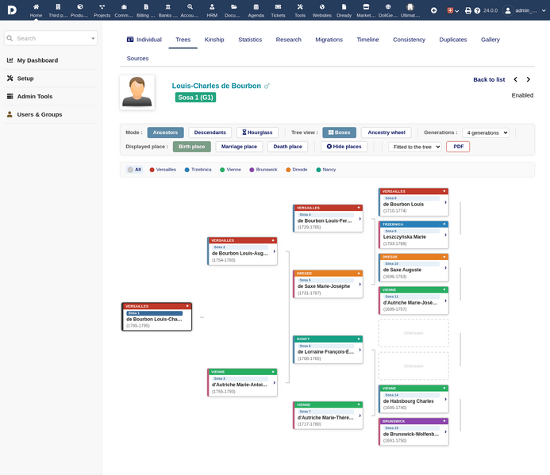Open the Home menu icon
Viewport: 550px width, 475px height.
36,6
